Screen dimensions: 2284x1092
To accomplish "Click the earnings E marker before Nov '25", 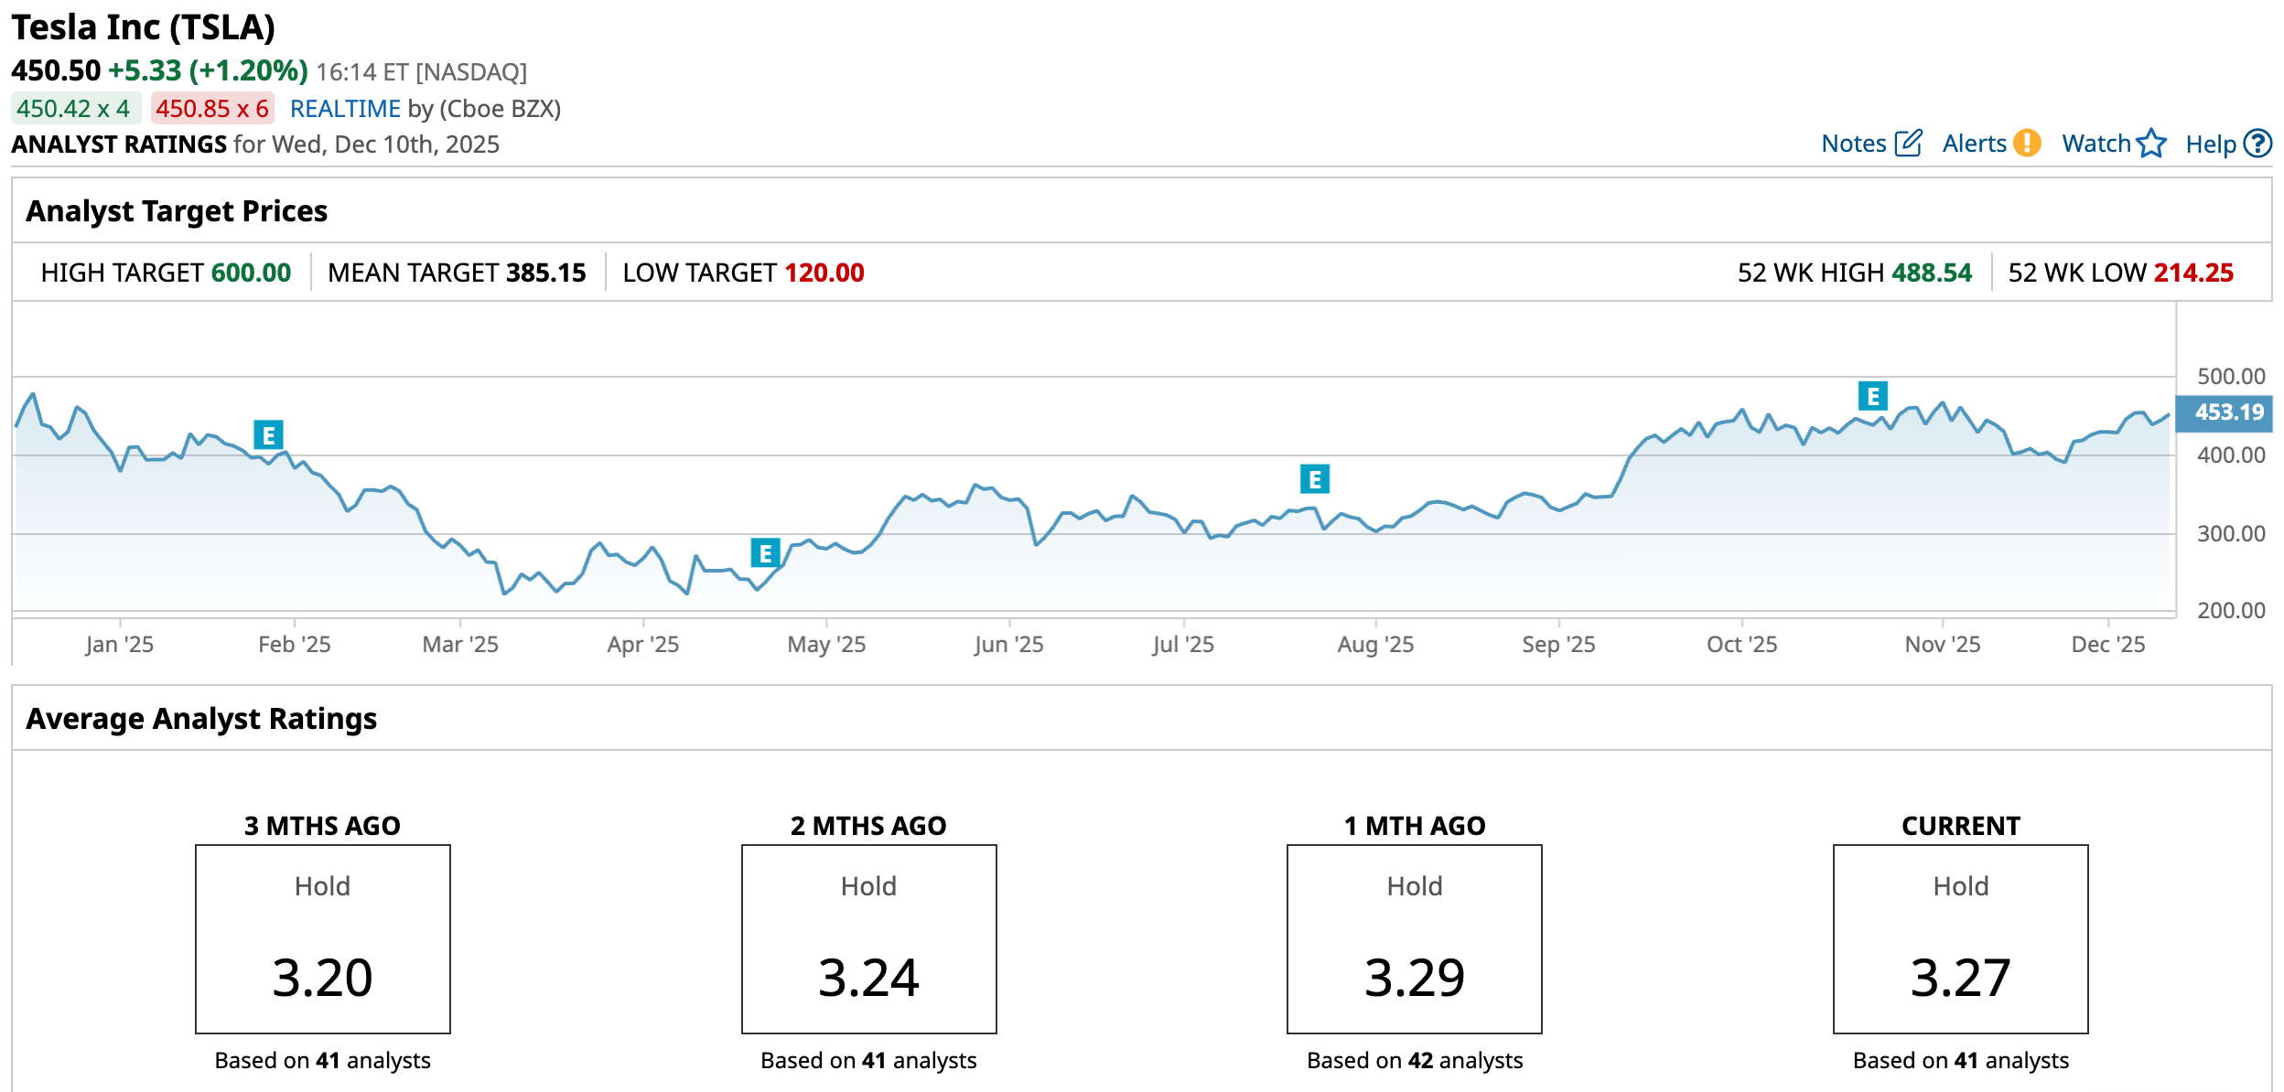I will tap(1872, 397).
